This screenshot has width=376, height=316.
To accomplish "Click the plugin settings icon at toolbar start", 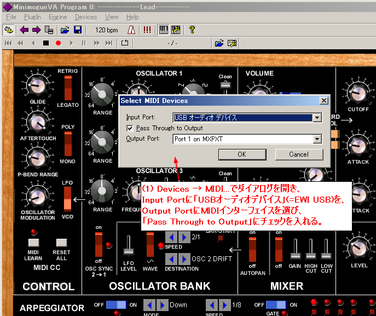I will (9, 30).
